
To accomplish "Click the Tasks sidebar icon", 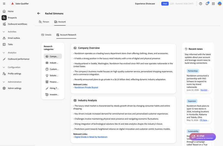I will pyautogui.click(x=4, y=44).
